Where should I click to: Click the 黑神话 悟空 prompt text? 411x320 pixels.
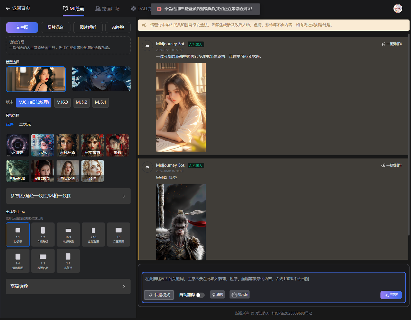point(166,177)
